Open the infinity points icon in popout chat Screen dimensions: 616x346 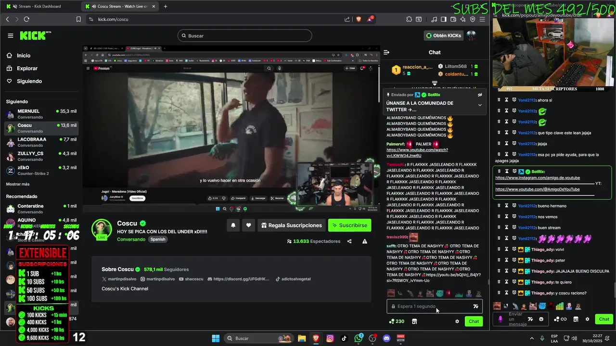[x=560, y=319]
